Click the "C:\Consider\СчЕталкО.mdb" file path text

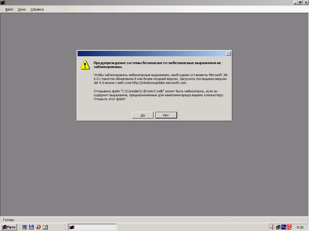[142, 91]
